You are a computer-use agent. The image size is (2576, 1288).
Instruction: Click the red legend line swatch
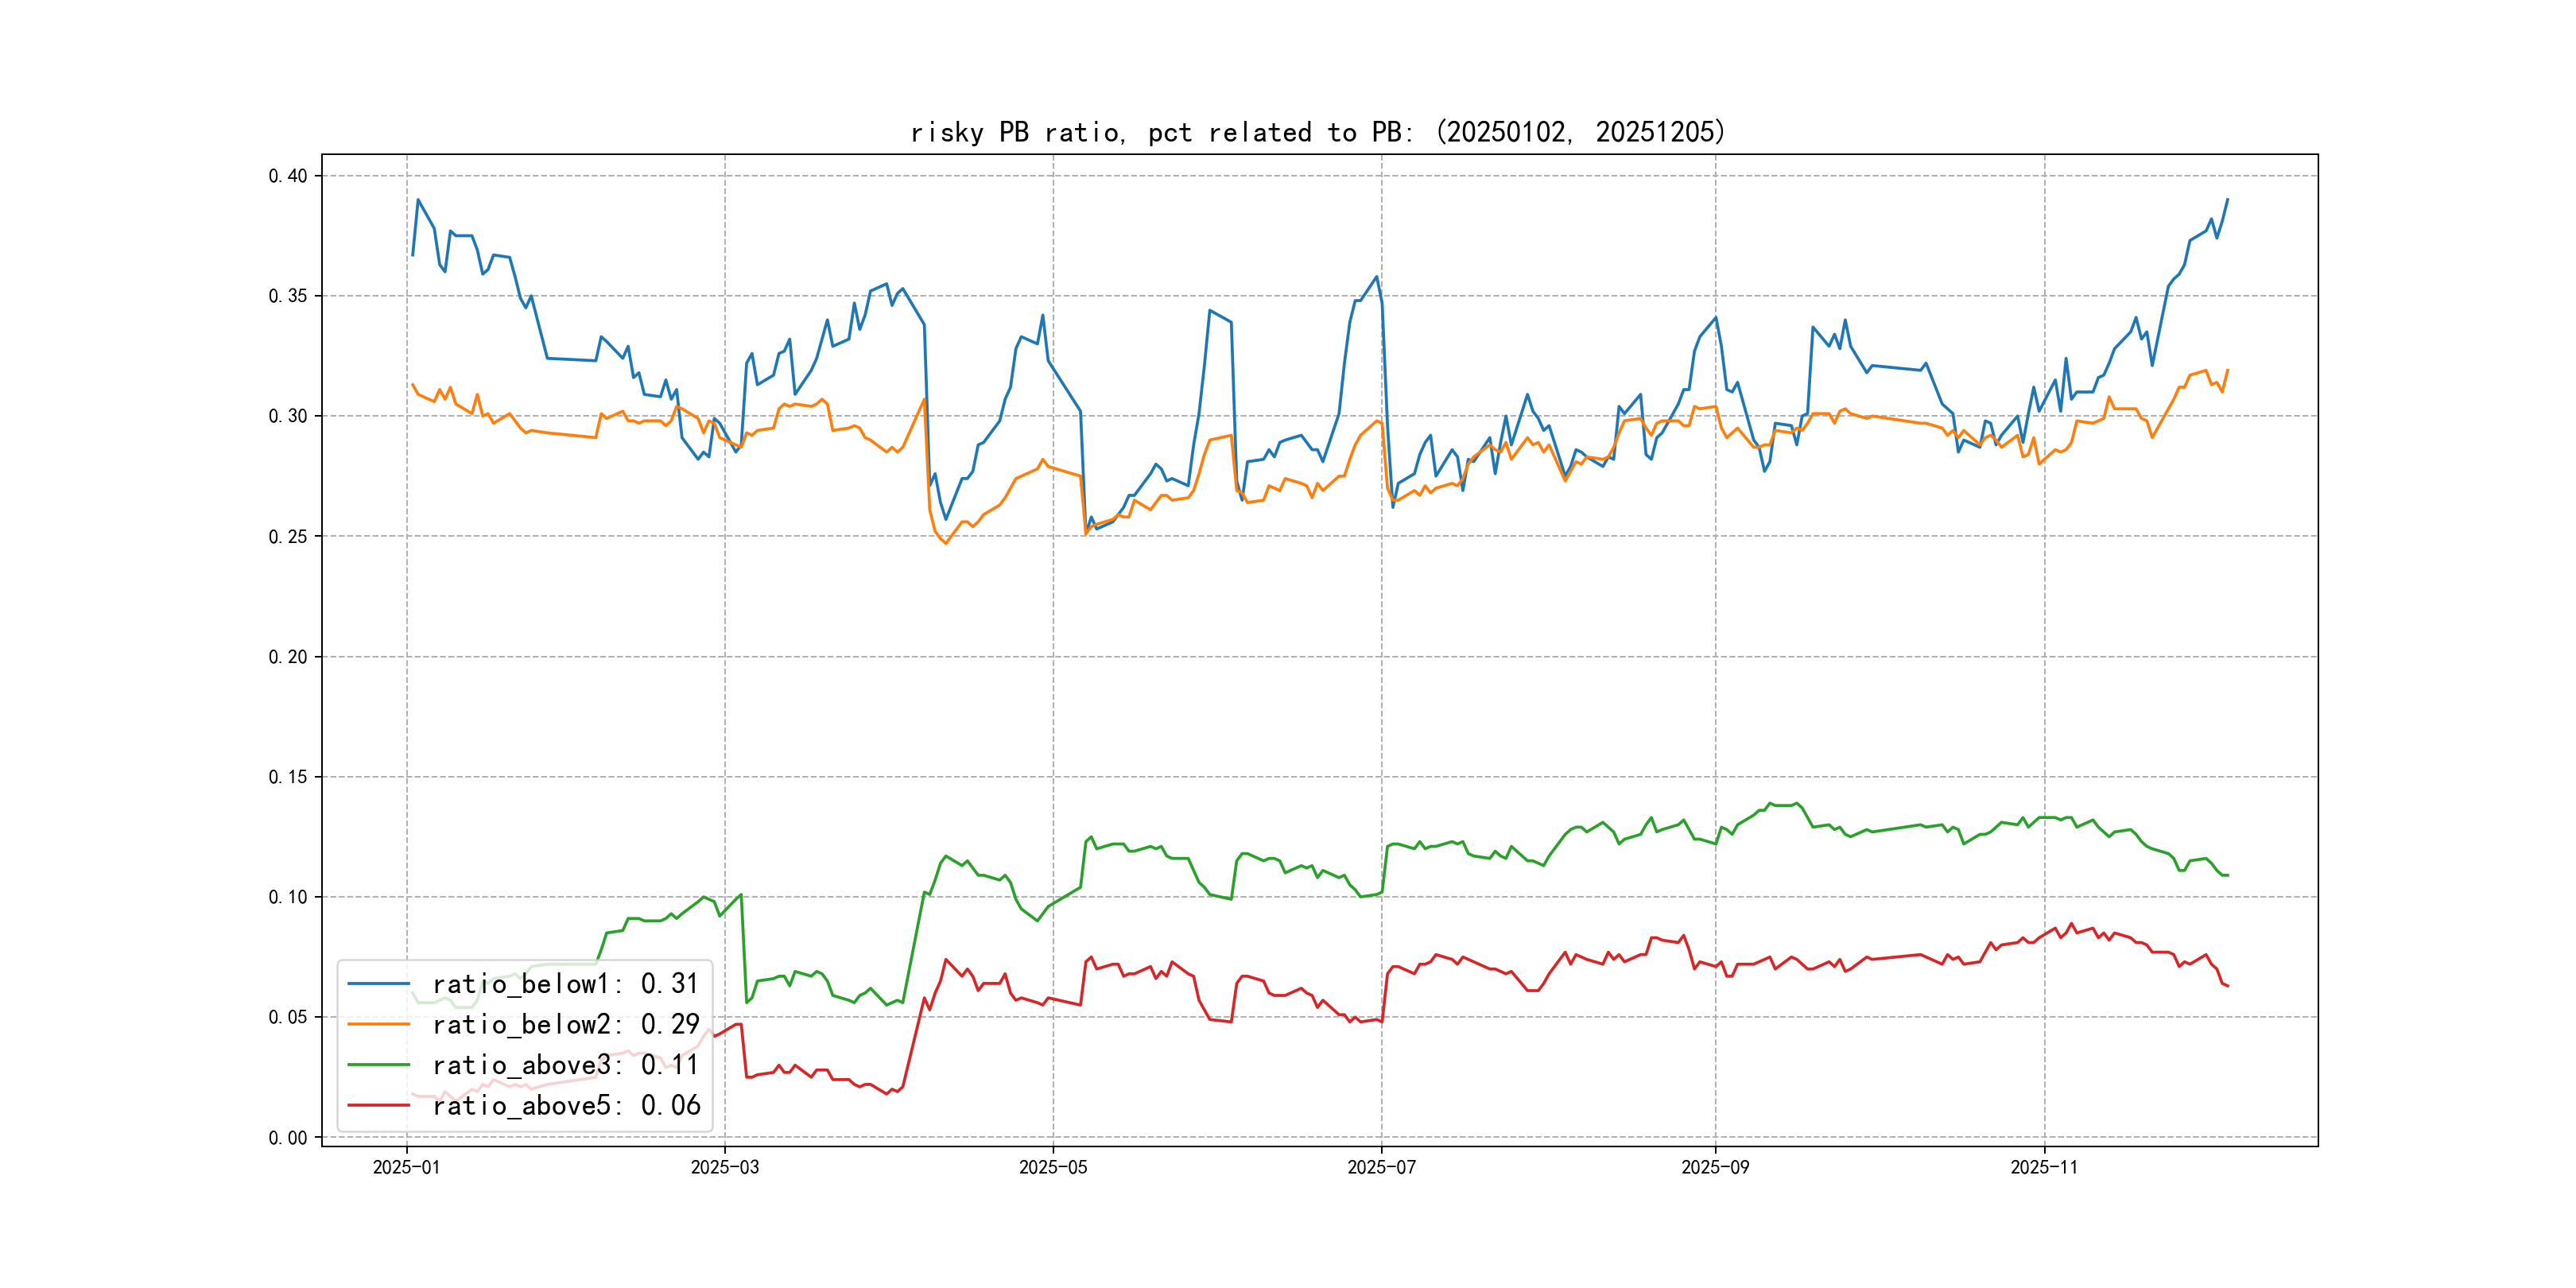click(x=378, y=1106)
